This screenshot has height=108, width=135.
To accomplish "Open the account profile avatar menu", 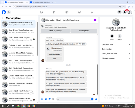I will 130,12.
